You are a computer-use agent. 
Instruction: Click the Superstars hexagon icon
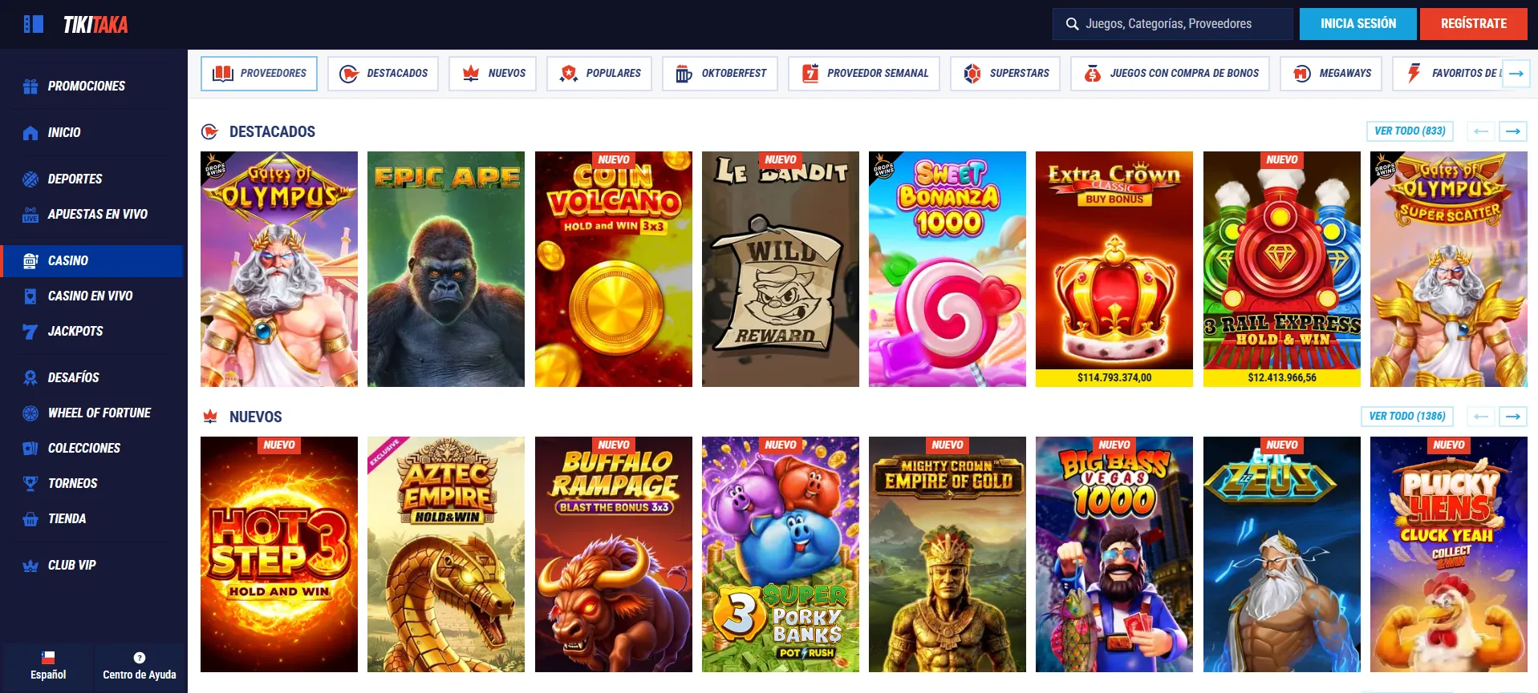pos(972,74)
